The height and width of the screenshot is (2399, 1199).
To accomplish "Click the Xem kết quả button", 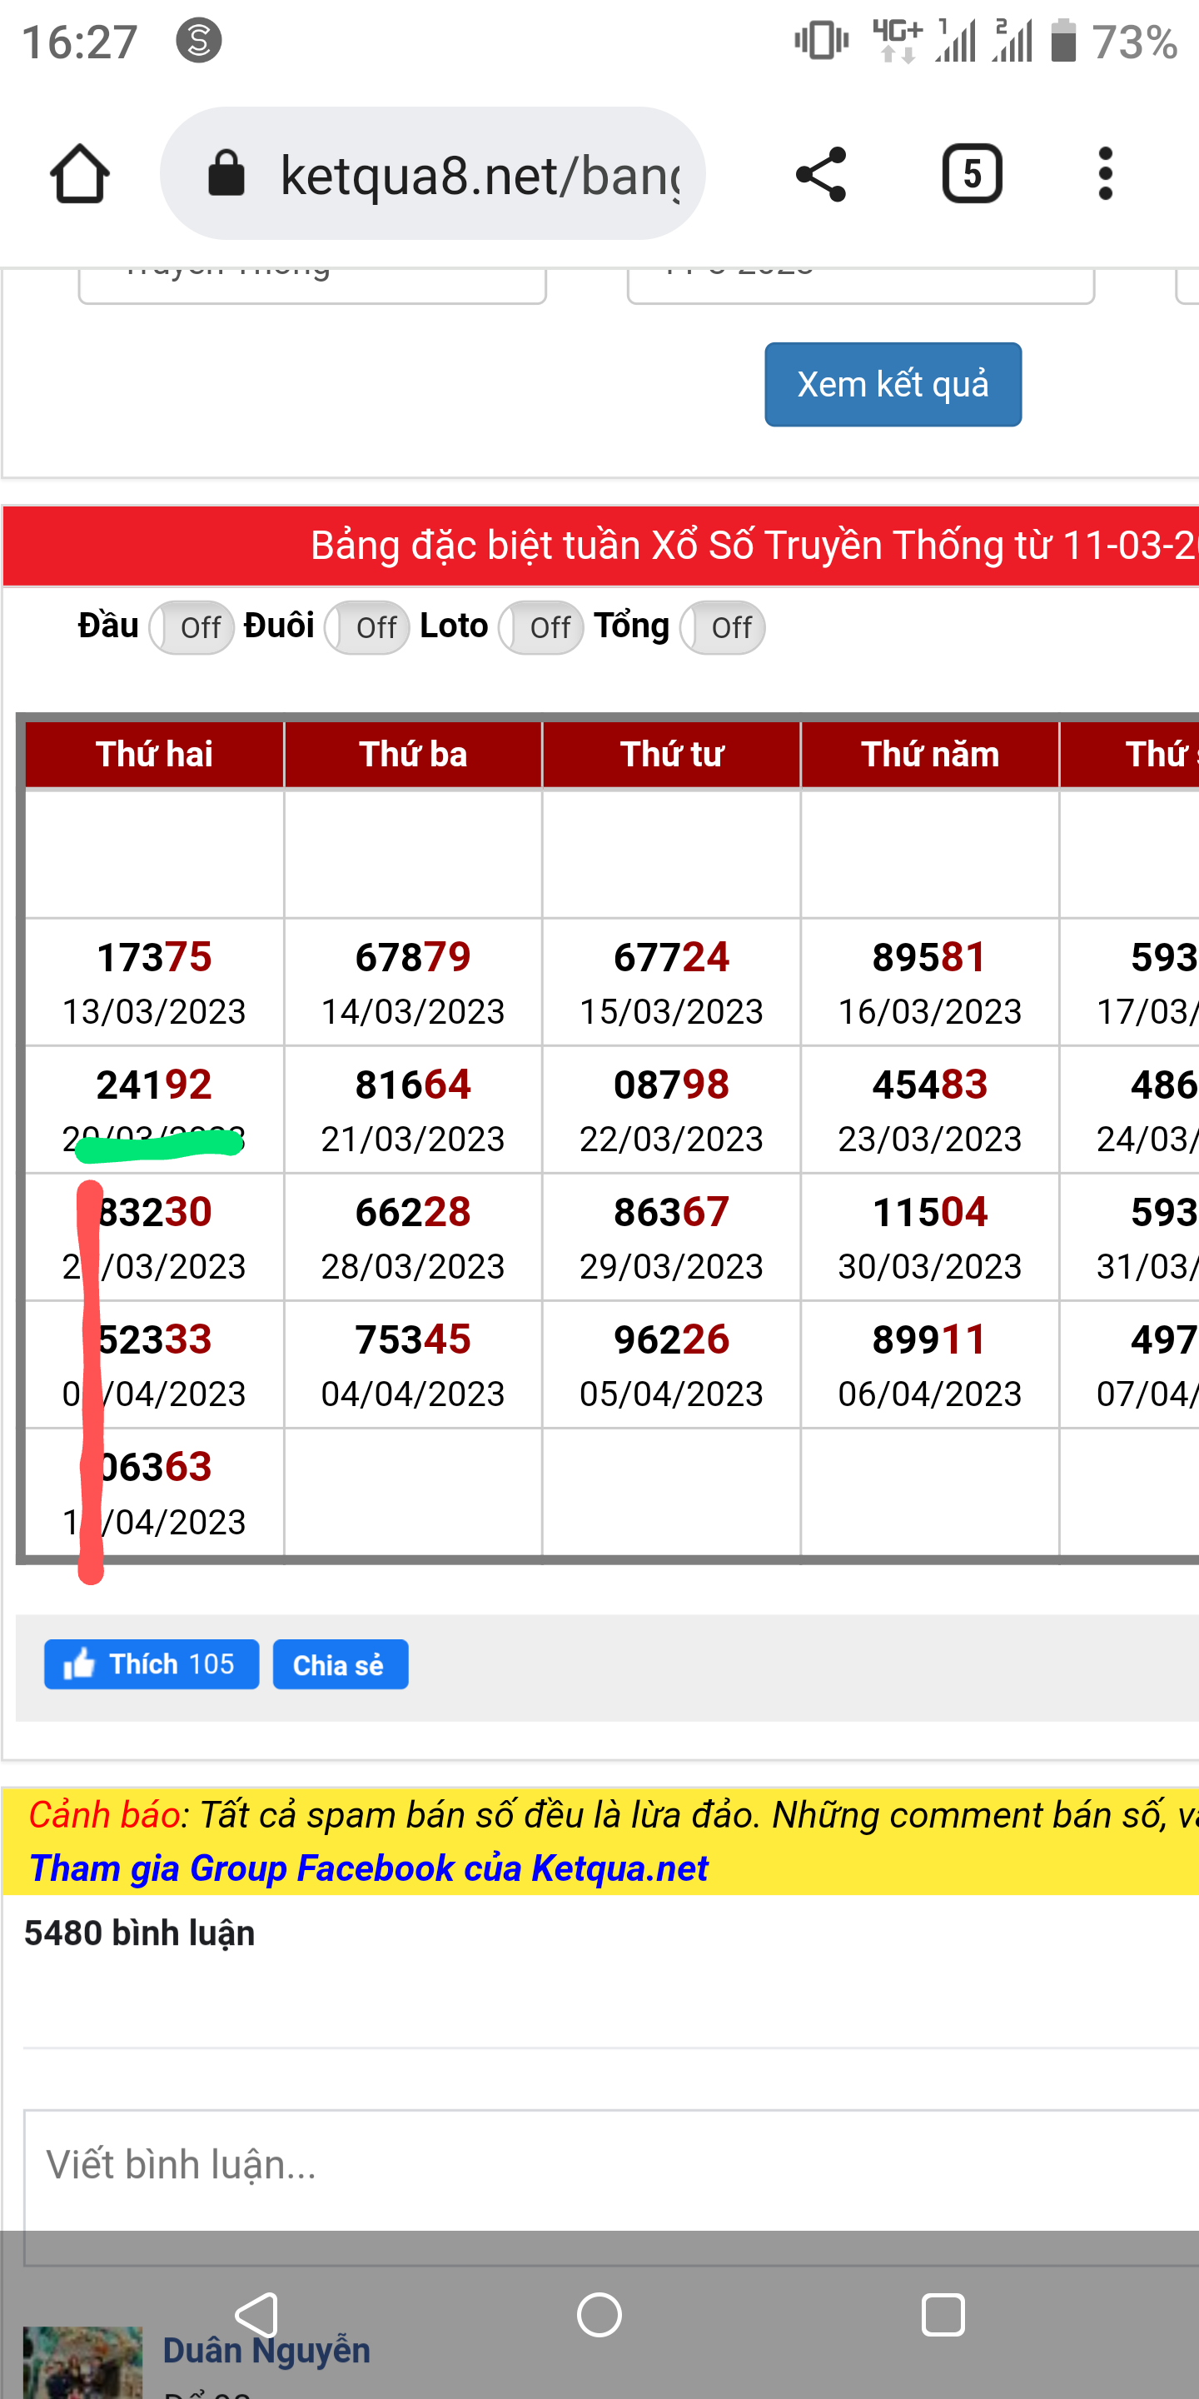I will (893, 385).
